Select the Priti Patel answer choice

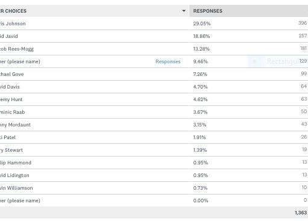tap(8, 137)
